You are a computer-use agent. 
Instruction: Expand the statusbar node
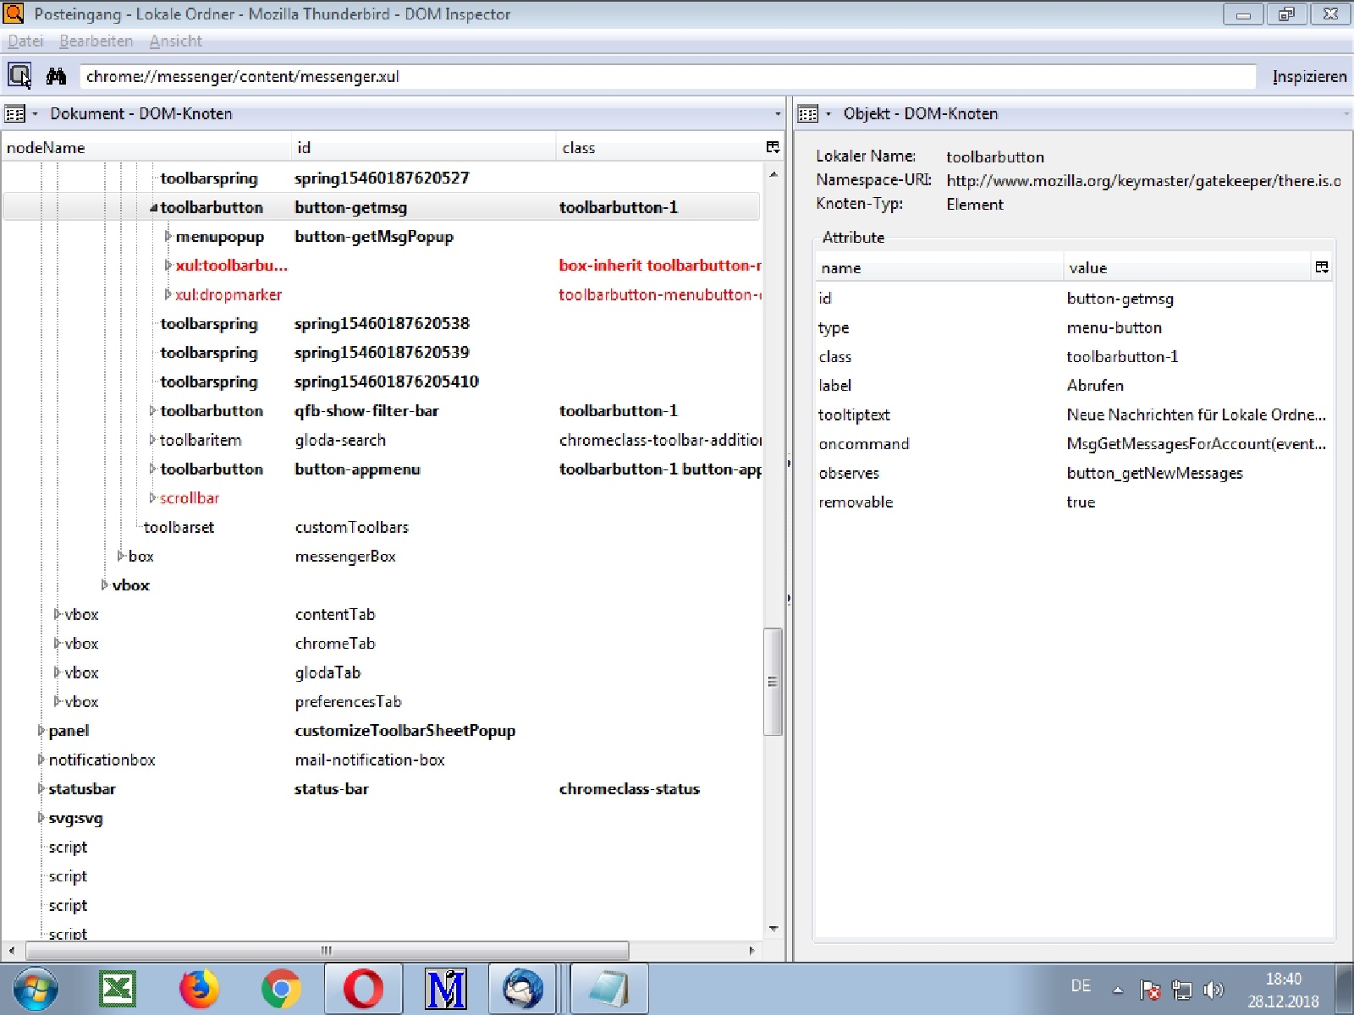coord(41,788)
